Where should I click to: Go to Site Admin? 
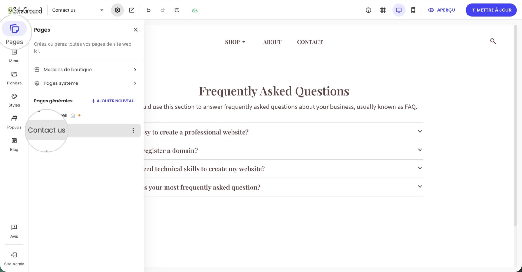(14, 259)
